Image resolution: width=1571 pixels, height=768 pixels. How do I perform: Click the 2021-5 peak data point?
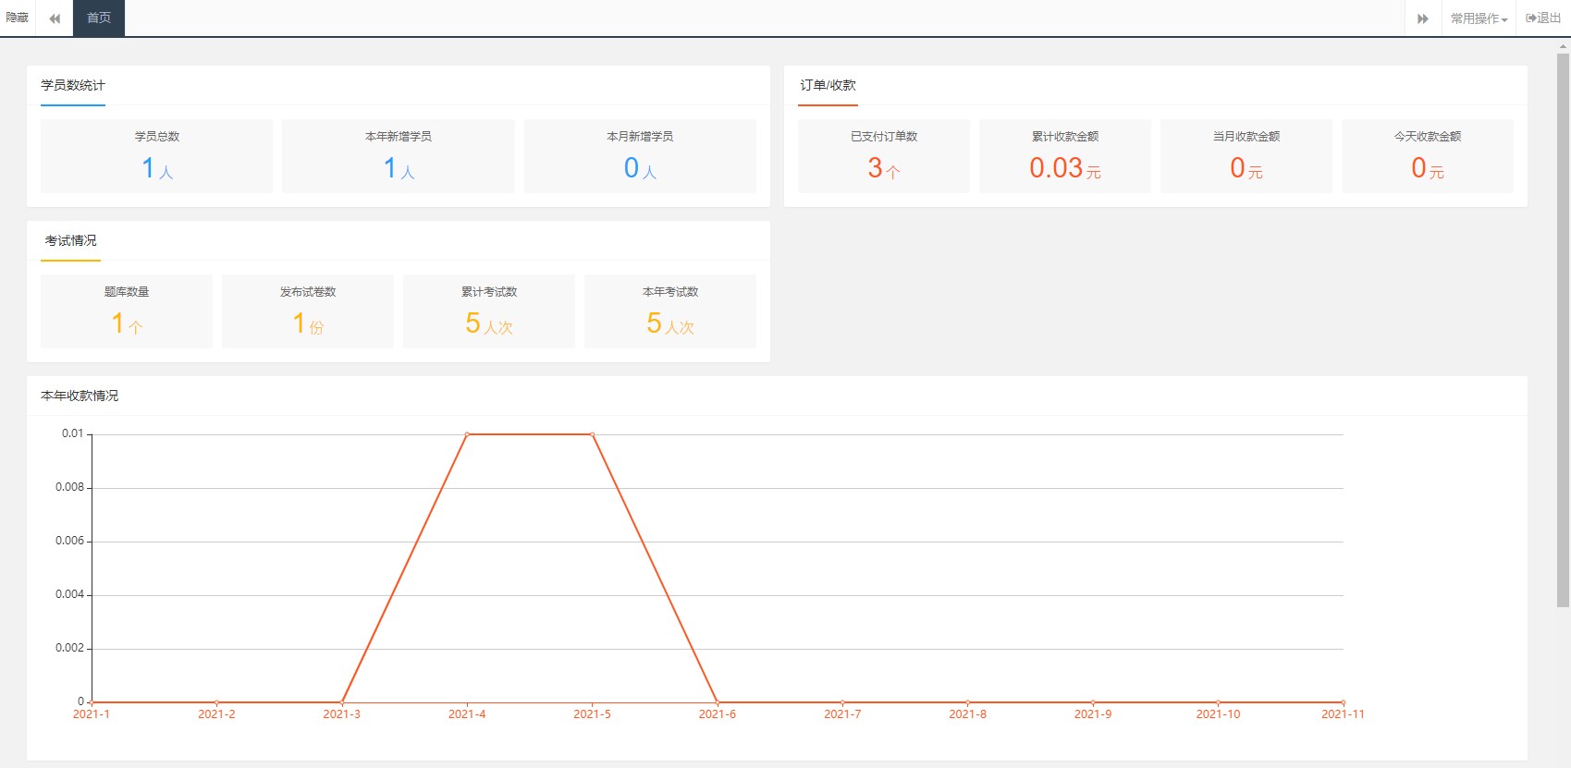coord(592,434)
